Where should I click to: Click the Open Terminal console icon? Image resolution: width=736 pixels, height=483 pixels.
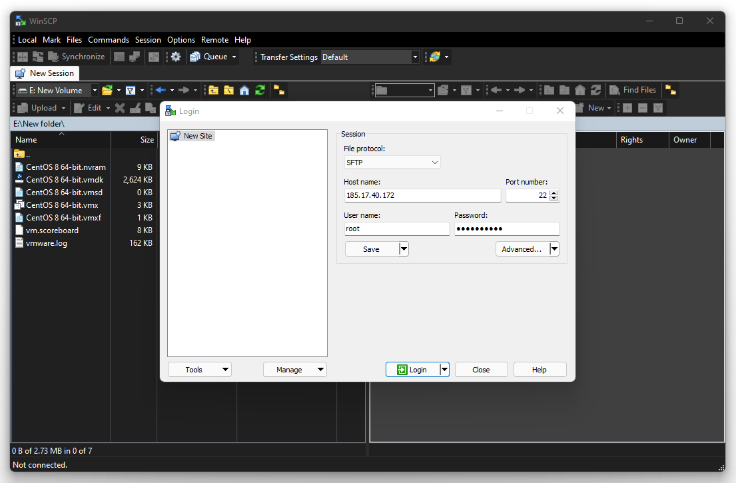pos(119,57)
